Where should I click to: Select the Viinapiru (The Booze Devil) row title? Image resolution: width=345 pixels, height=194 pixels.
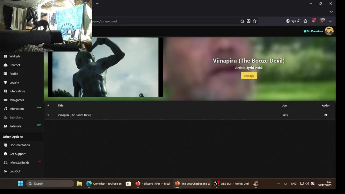click(74, 115)
